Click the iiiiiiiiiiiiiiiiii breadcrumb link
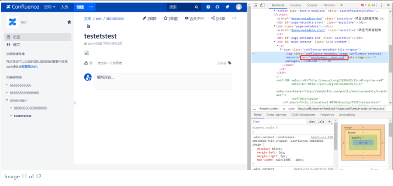This screenshot has height=186, width=393. point(115,18)
